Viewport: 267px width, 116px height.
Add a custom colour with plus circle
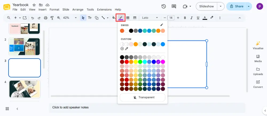click(x=122, y=49)
